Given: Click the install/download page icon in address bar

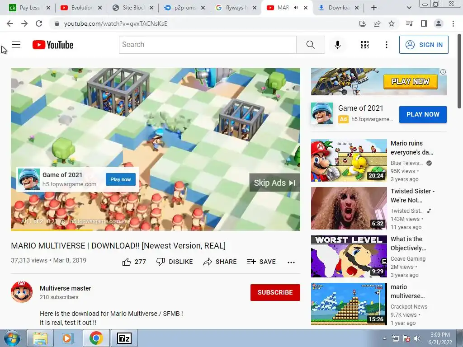Looking at the screenshot, I should [x=362, y=23].
